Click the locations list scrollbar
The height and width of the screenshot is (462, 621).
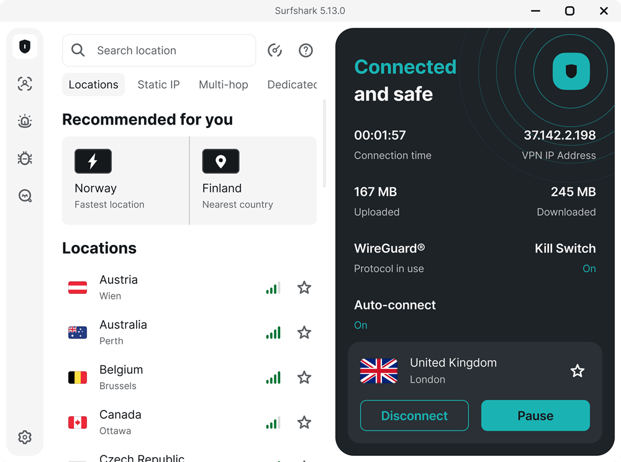(x=324, y=144)
